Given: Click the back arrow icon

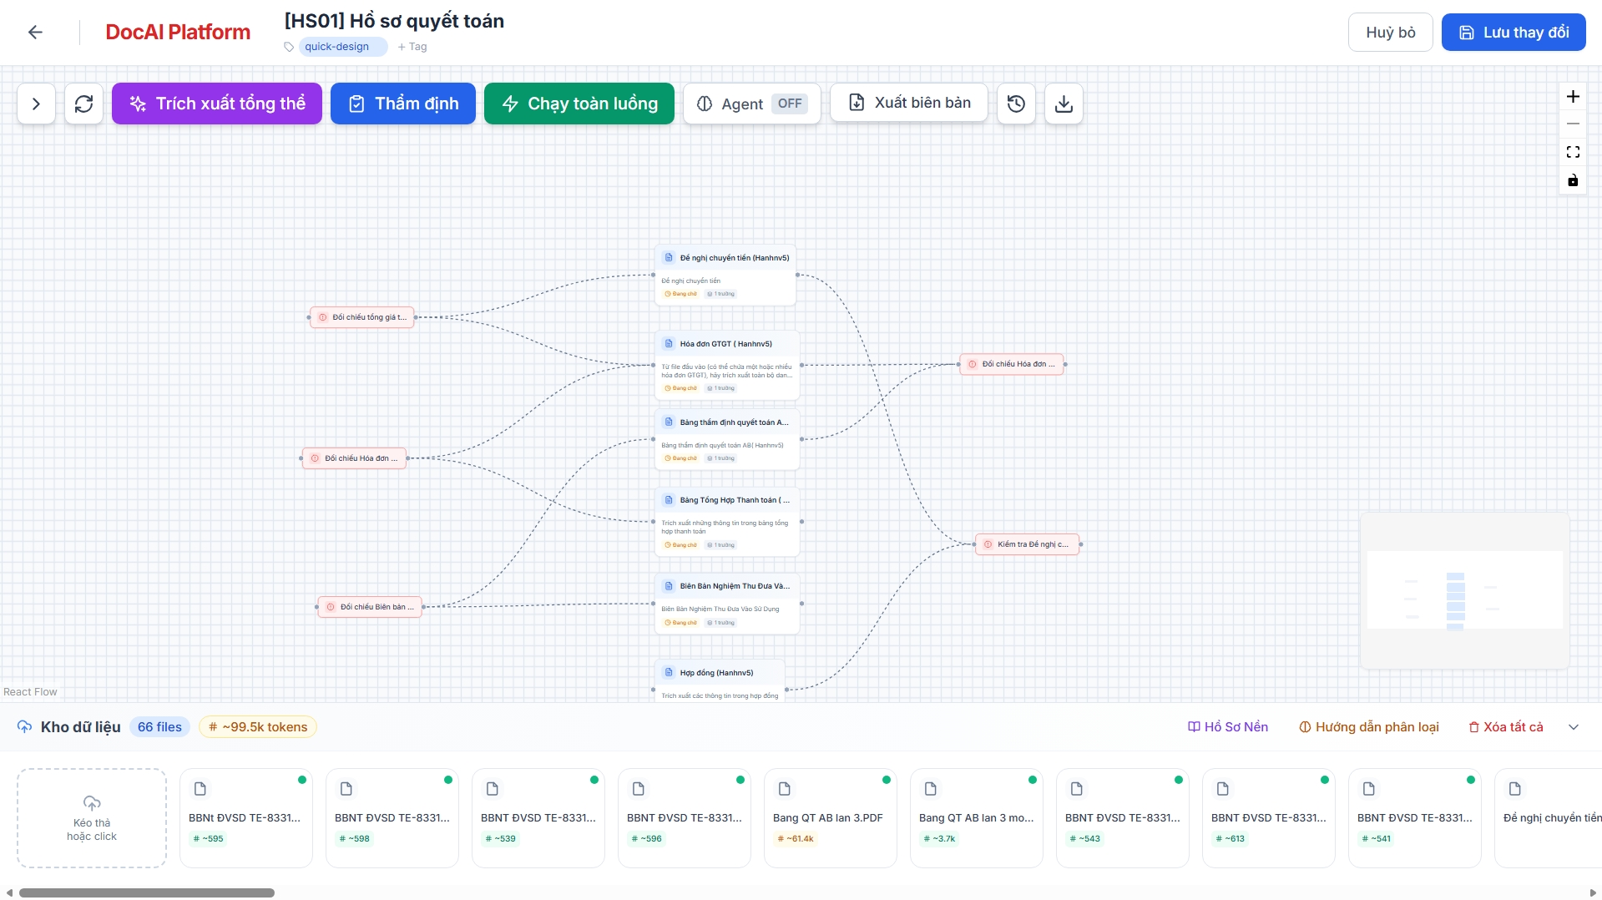Looking at the screenshot, I should [x=35, y=33].
